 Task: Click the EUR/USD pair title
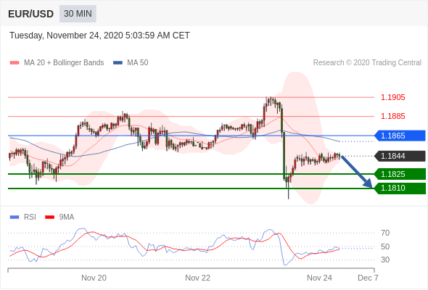point(31,14)
